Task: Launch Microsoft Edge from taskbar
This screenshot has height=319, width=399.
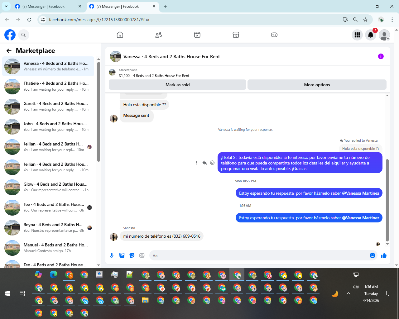Action: 54,274
